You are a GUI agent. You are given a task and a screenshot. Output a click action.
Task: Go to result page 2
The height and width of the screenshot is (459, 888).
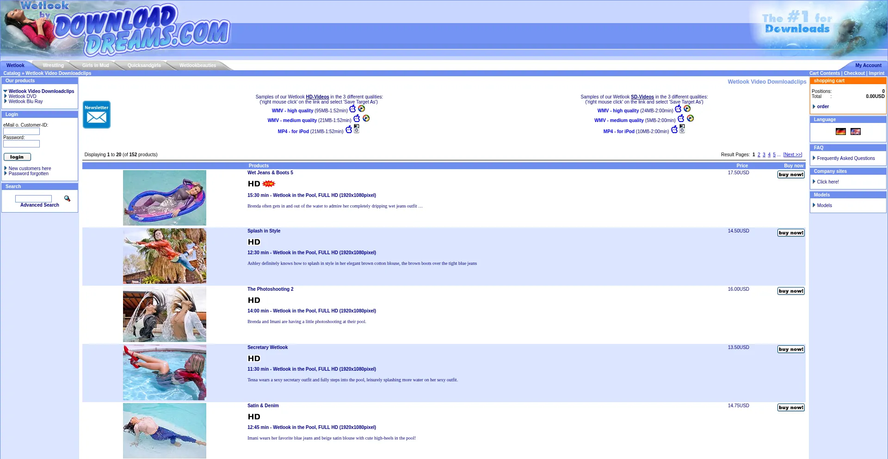coord(758,155)
